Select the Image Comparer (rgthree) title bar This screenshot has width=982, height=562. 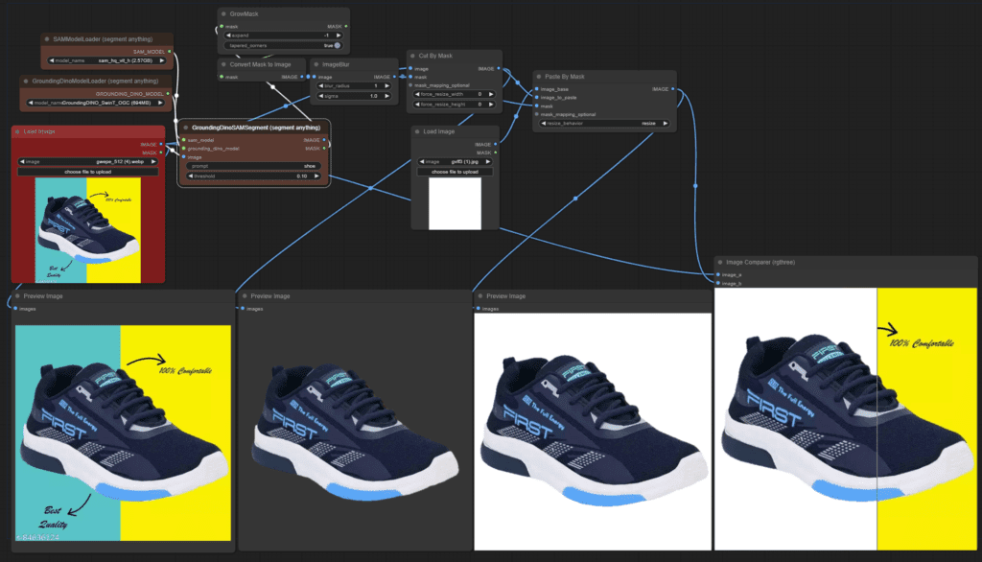pyautogui.click(x=846, y=263)
